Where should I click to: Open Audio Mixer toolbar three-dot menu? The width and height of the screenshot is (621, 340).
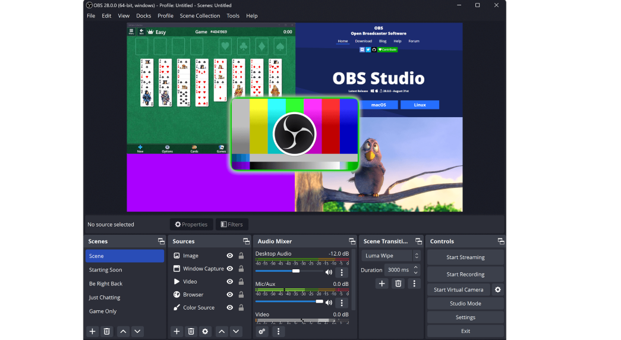(279, 331)
